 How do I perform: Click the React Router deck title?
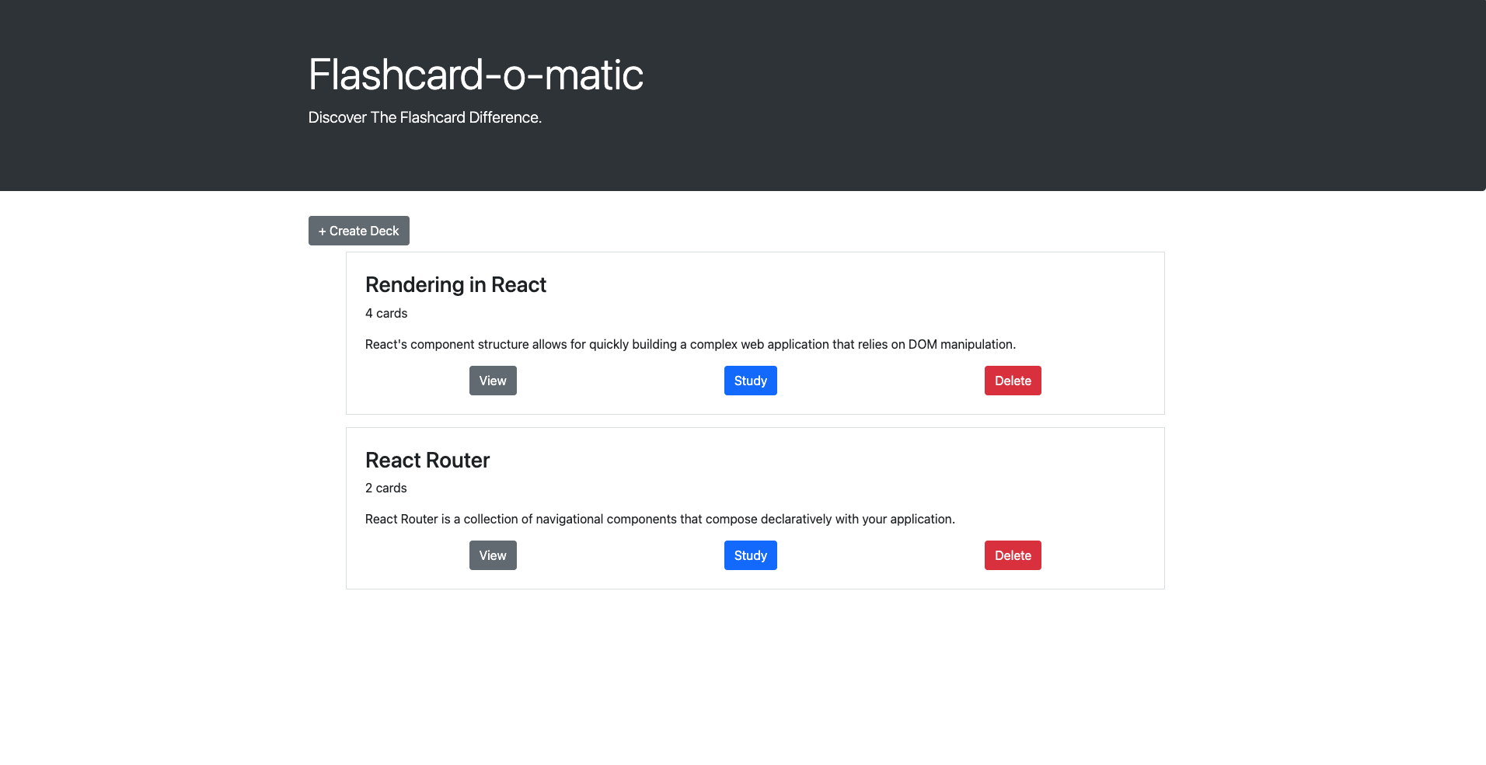pyautogui.click(x=427, y=460)
